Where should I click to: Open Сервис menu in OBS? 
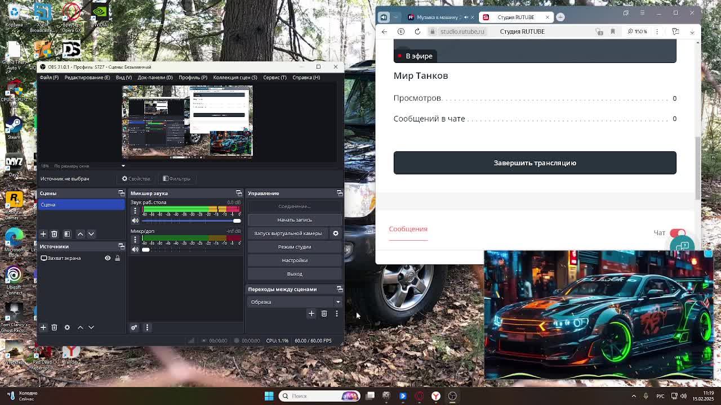[x=275, y=78]
